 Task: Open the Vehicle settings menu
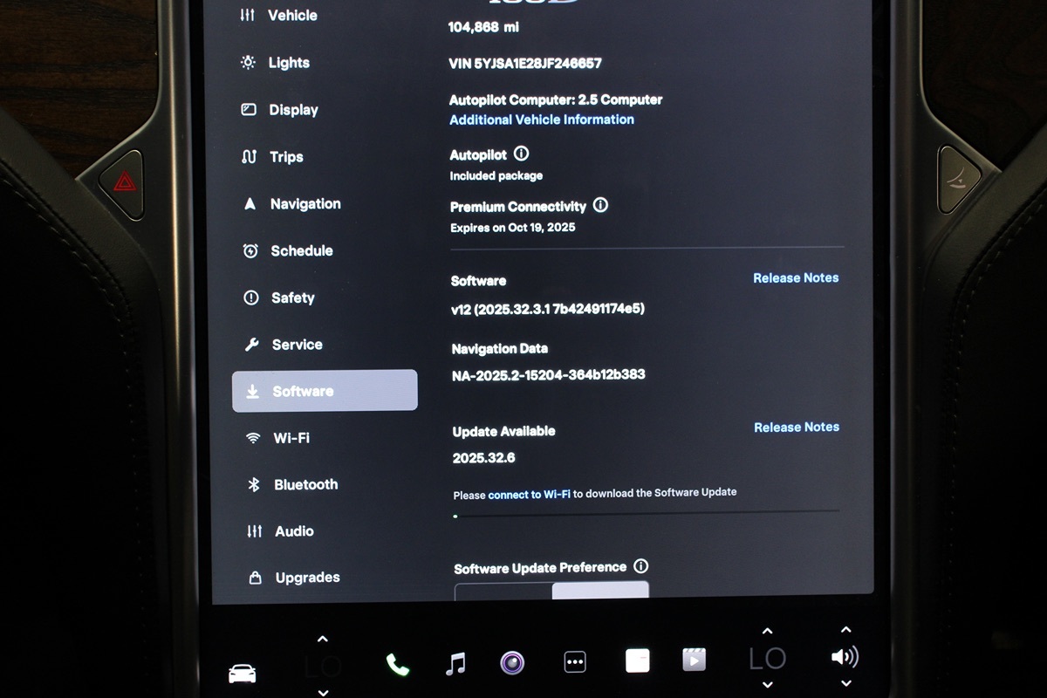point(279,15)
